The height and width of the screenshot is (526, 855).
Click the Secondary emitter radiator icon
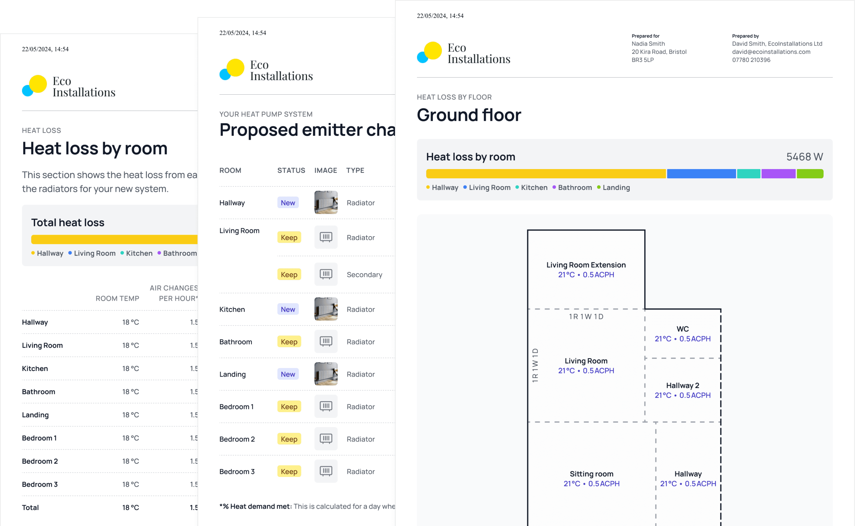click(326, 274)
